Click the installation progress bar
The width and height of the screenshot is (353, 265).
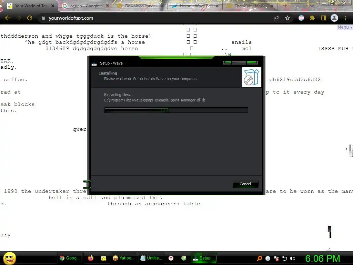point(176,110)
